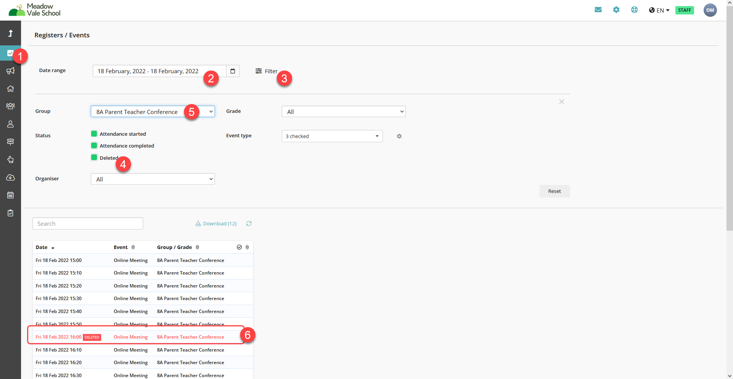This screenshot has width=733, height=379.
Task: Toggle the Attendance started checkbox
Action: pyautogui.click(x=94, y=134)
